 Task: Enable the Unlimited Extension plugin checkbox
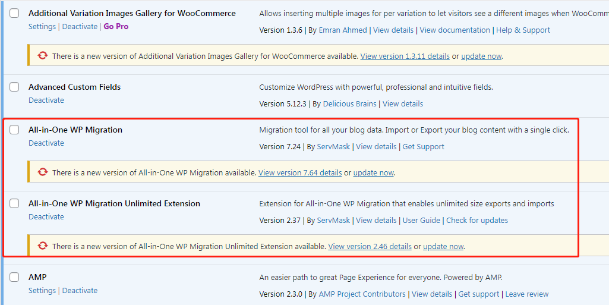pyautogui.click(x=14, y=203)
